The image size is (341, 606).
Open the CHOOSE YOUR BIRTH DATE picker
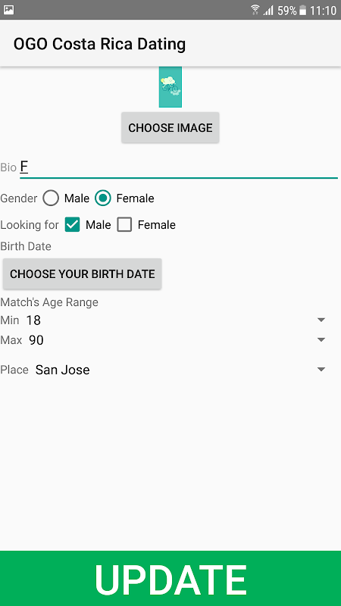(82, 274)
